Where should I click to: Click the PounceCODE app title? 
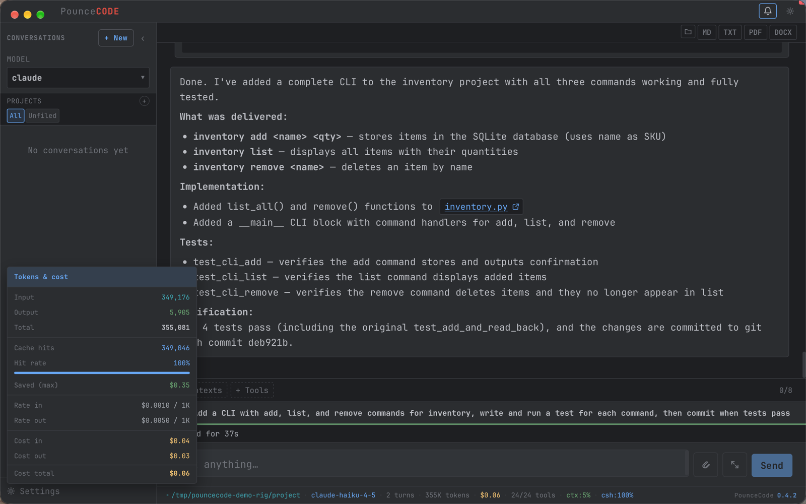tap(90, 11)
